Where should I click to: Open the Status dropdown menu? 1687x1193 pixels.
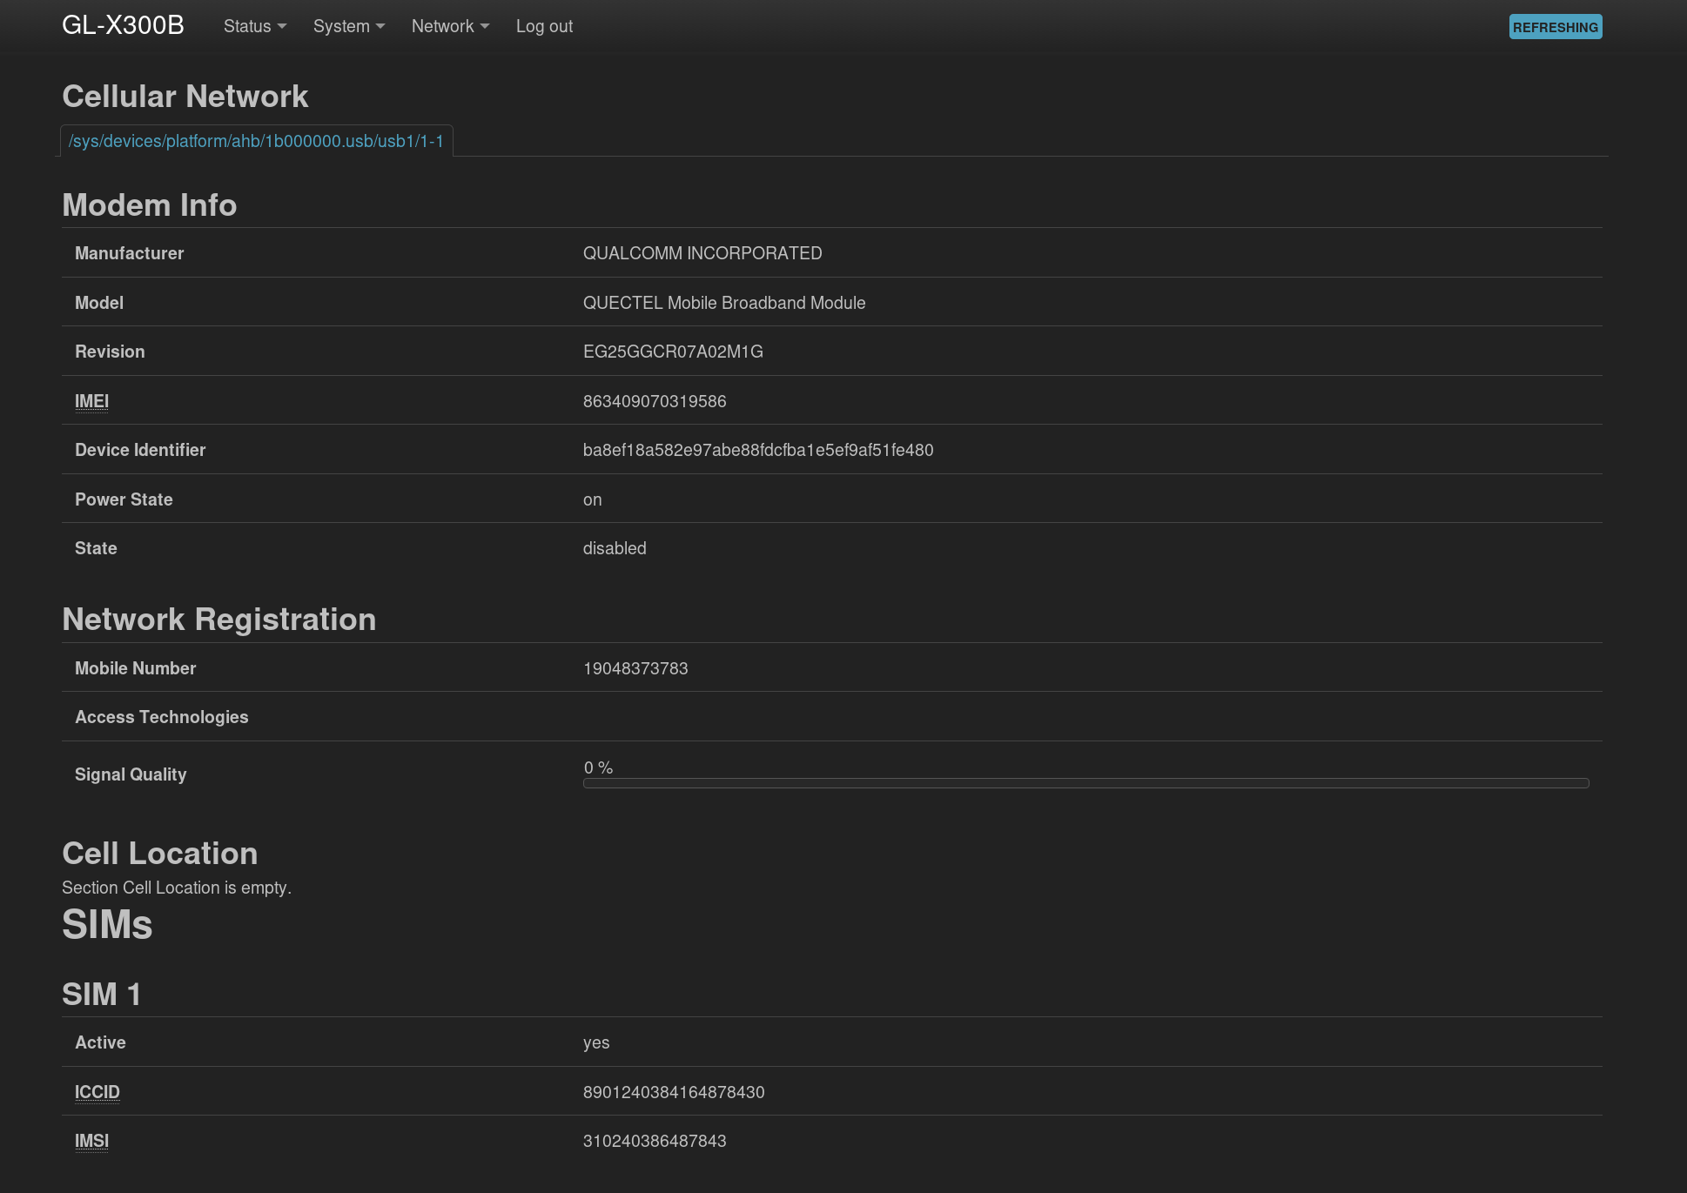pyautogui.click(x=254, y=26)
